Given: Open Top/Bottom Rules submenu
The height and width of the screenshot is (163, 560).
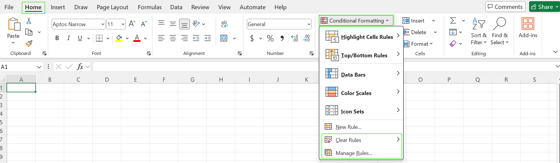Looking at the screenshot, I should (361, 55).
